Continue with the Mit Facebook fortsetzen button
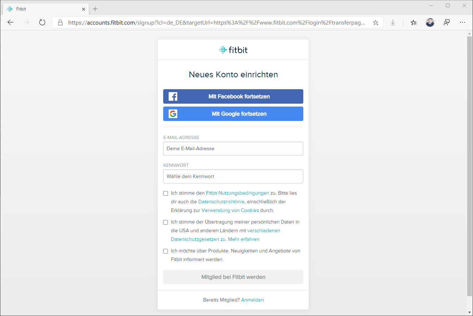 [233, 96]
